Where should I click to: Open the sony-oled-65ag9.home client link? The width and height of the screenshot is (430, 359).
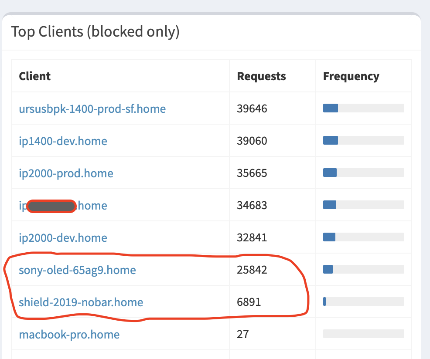click(x=77, y=270)
